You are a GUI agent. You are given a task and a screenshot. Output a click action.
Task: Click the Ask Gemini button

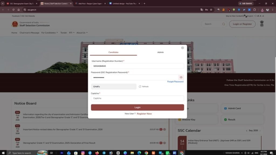(246, 3)
